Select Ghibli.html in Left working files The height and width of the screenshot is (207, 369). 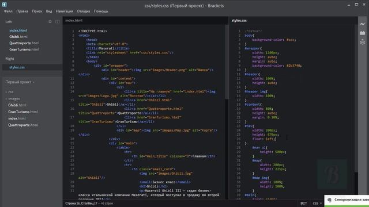click(x=18, y=37)
